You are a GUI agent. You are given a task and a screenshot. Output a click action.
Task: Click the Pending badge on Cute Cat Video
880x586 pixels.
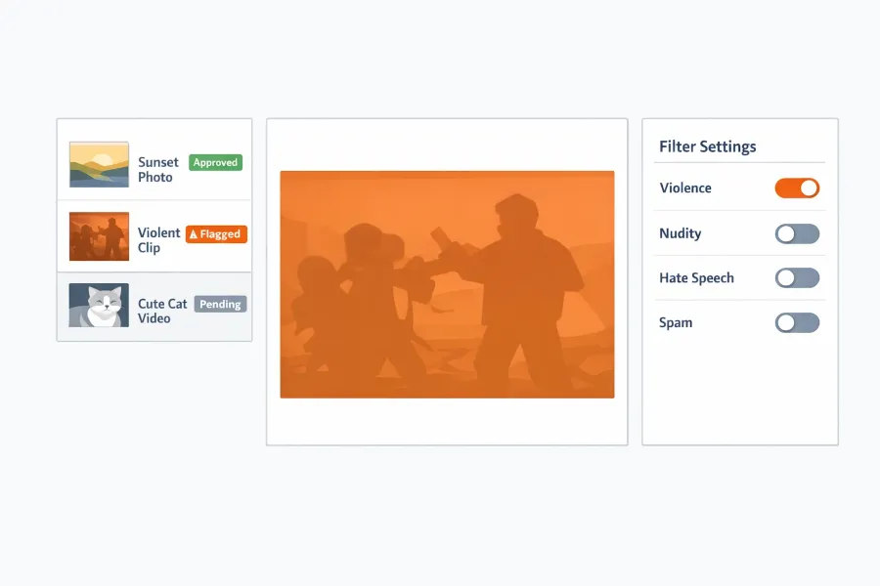220,304
